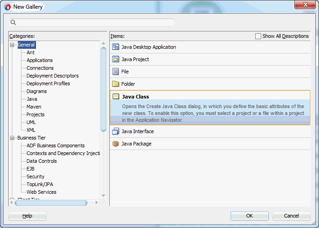Screen dimensions: 319x228
Task: Select the General category
Action: coord(26,45)
